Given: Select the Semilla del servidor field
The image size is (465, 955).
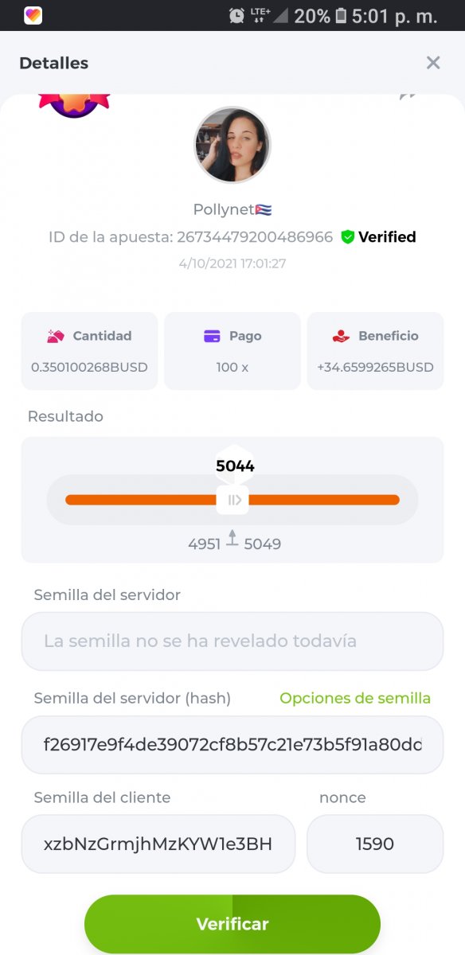Looking at the screenshot, I should pos(232,641).
